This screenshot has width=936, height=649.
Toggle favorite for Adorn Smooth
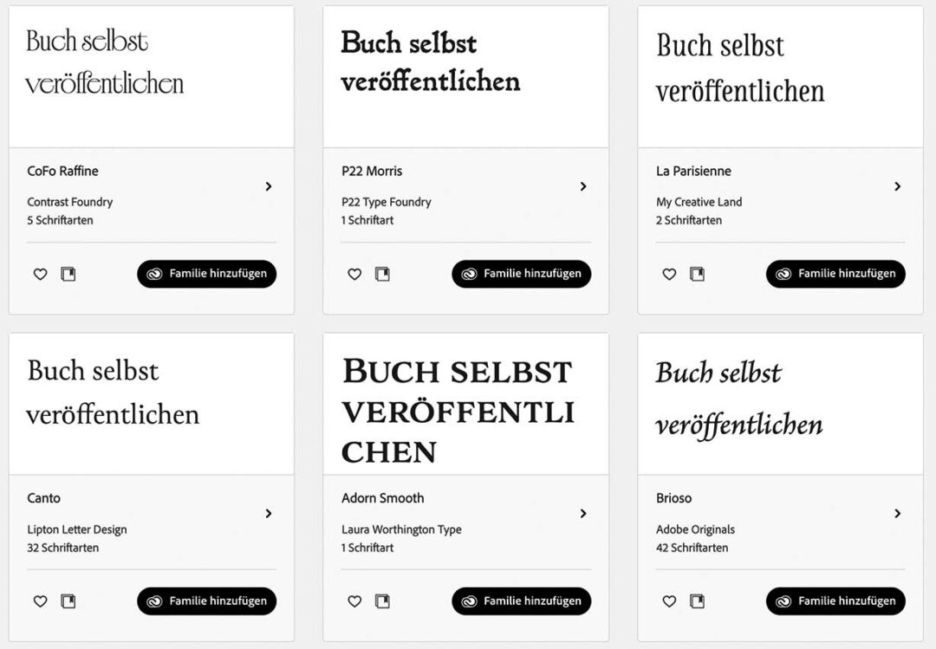click(x=354, y=601)
